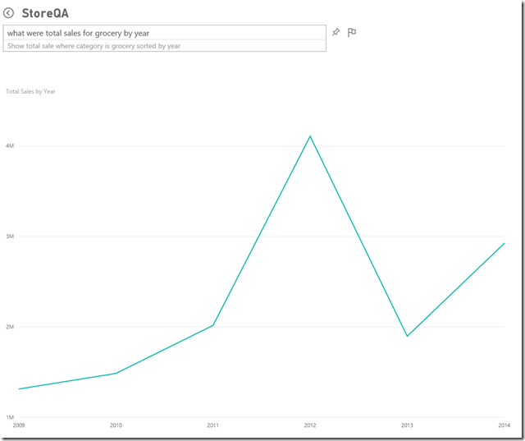Image resolution: width=525 pixels, height=441 pixels.
Task: Click the 2009 x-axis label
Action: tap(19, 425)
